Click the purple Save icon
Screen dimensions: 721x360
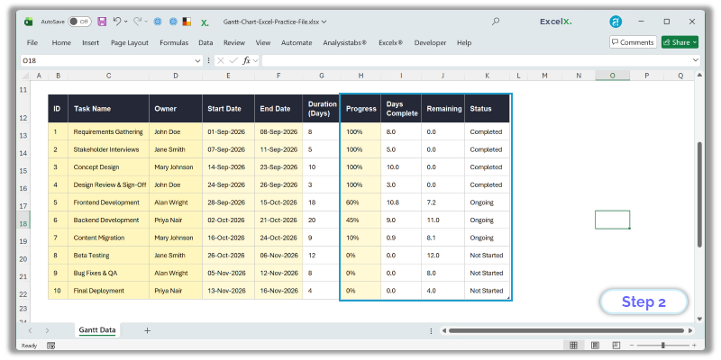pos(102,22)
